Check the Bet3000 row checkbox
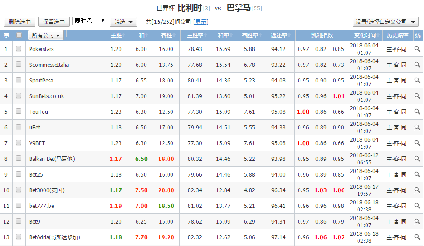This screenshot has width=424, height=246. click(x=18, y=190)
